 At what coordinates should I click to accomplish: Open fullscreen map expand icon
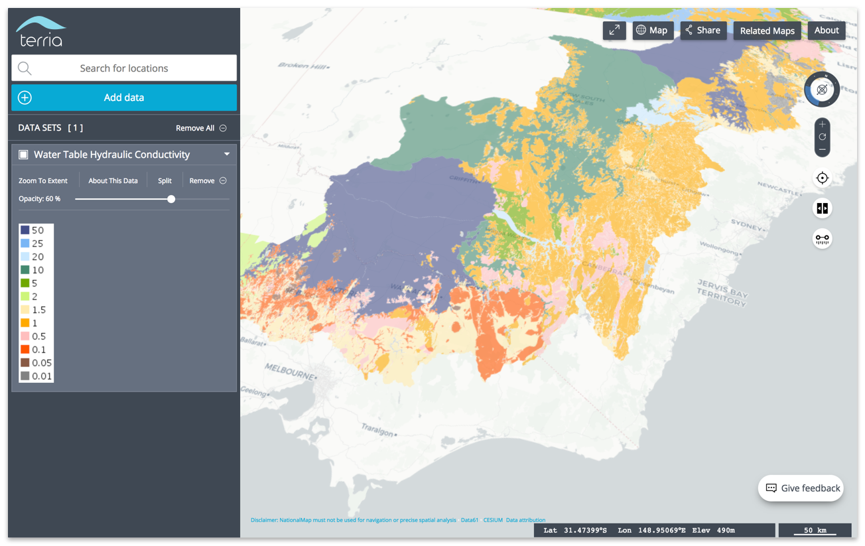click(x=614, y=31)
